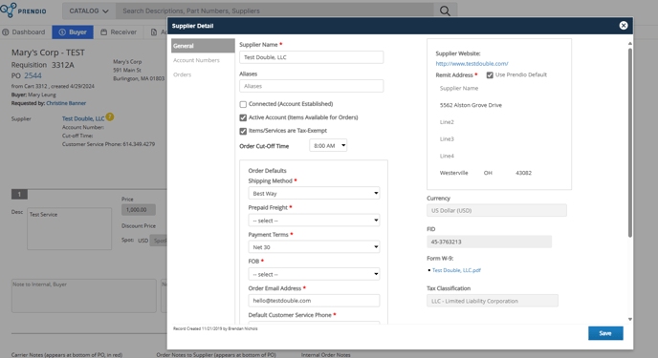Open the Test Double, LLC.pdf link
This screenshot has height=358, width=658.
(x=456, y=270)
